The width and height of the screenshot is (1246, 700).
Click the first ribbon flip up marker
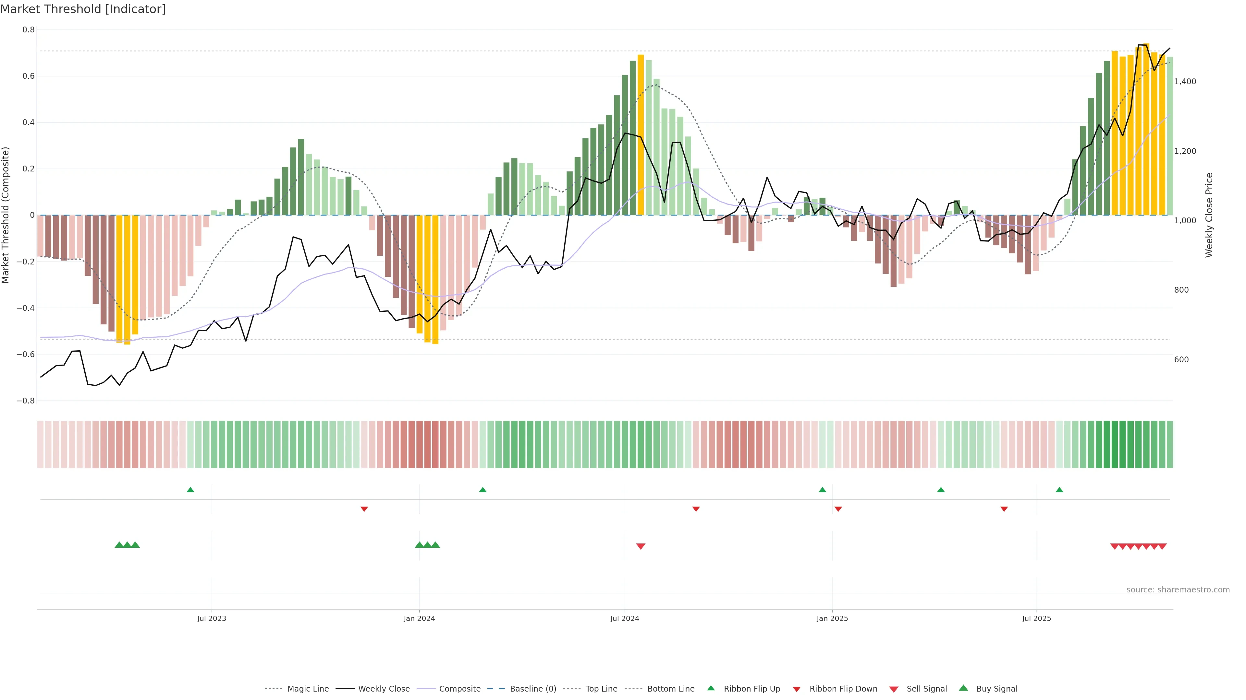[190, 490]
